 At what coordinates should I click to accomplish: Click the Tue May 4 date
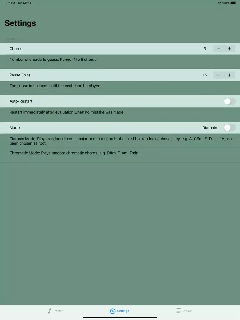pyautogui.click(x=25, y=3)
